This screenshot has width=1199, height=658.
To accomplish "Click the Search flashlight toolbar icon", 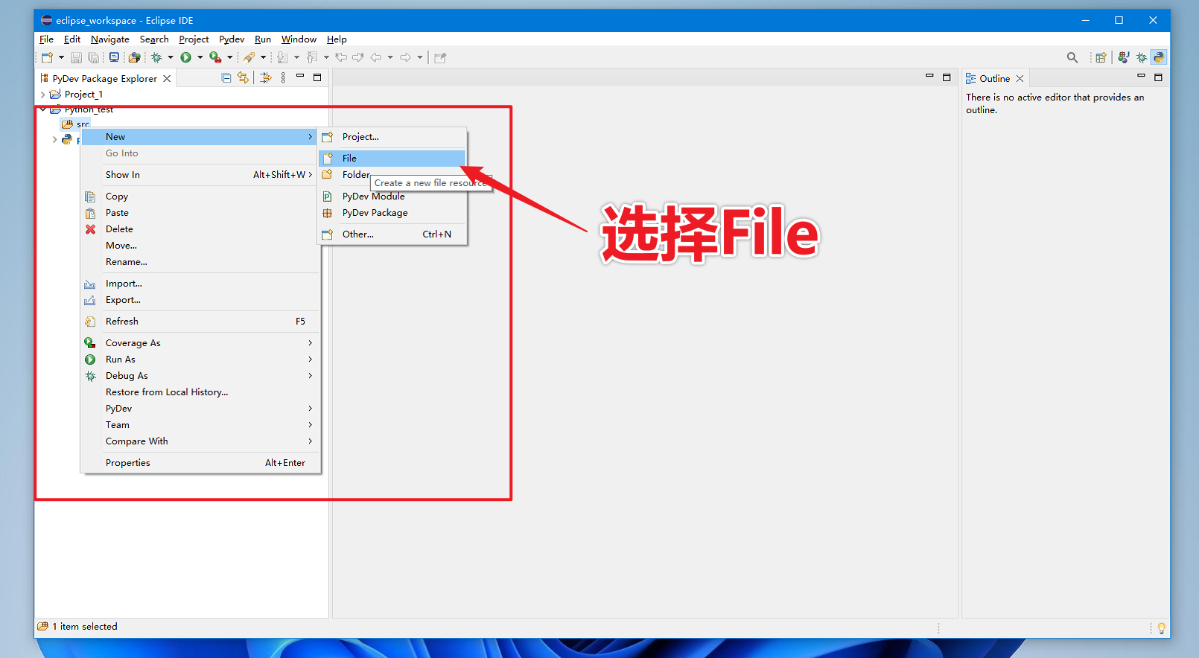I will 249,57.
